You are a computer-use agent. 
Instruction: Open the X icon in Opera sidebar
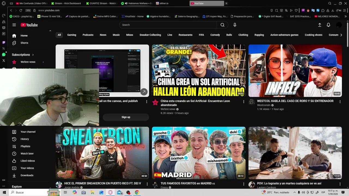point(4,60)
